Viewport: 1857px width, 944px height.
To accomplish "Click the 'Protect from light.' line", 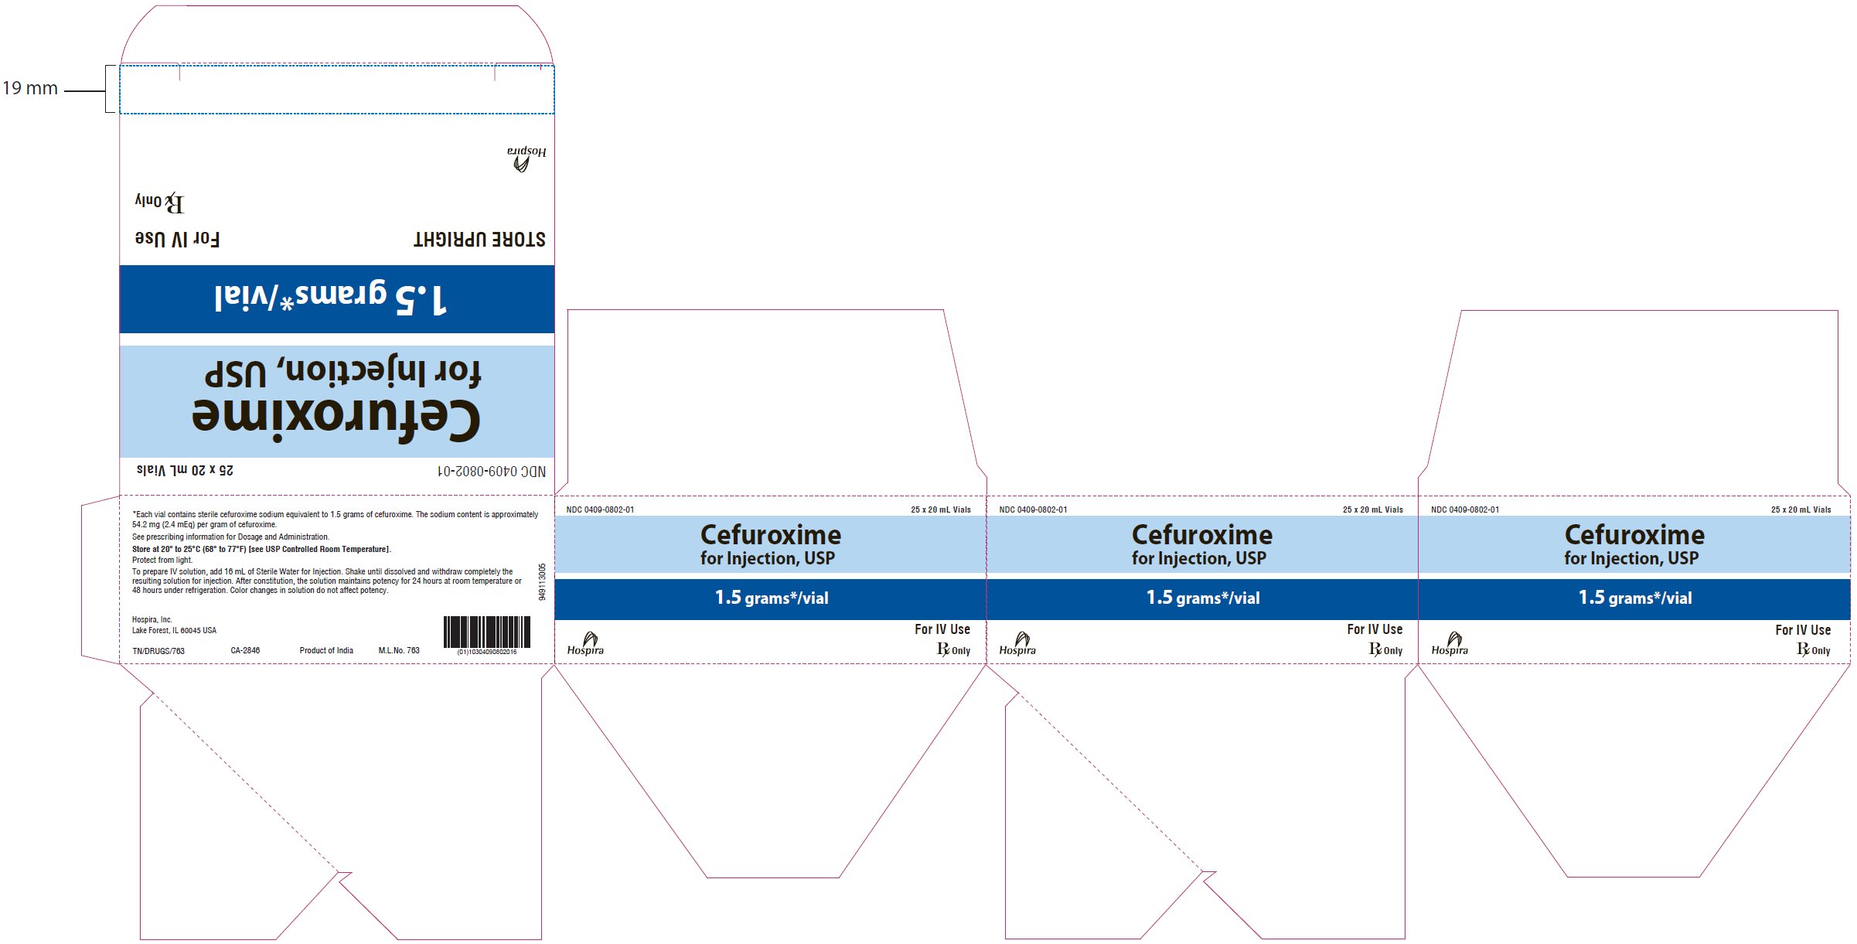I will coord(162,560).
